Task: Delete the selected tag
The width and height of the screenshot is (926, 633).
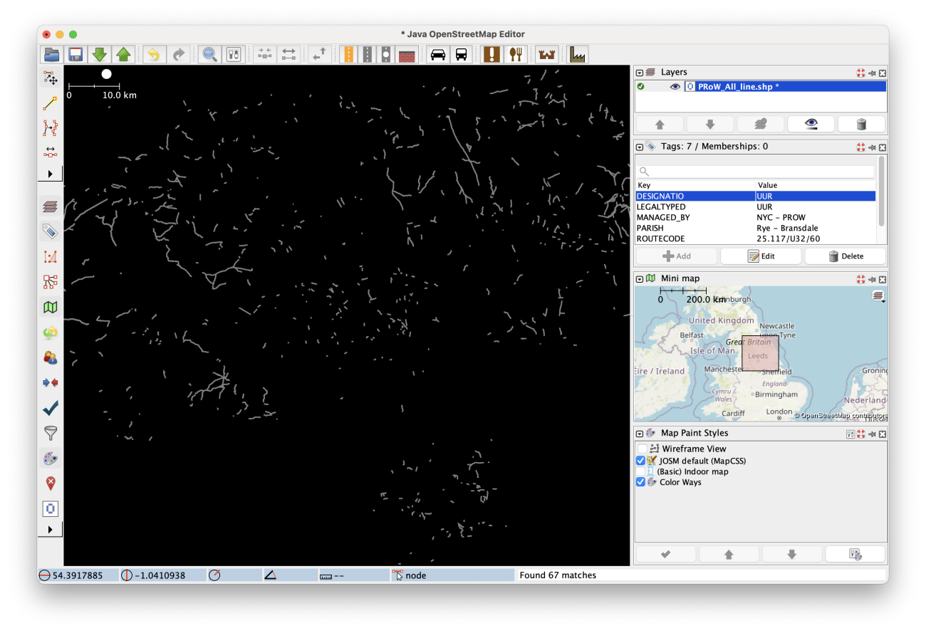Action: [846, 256]
